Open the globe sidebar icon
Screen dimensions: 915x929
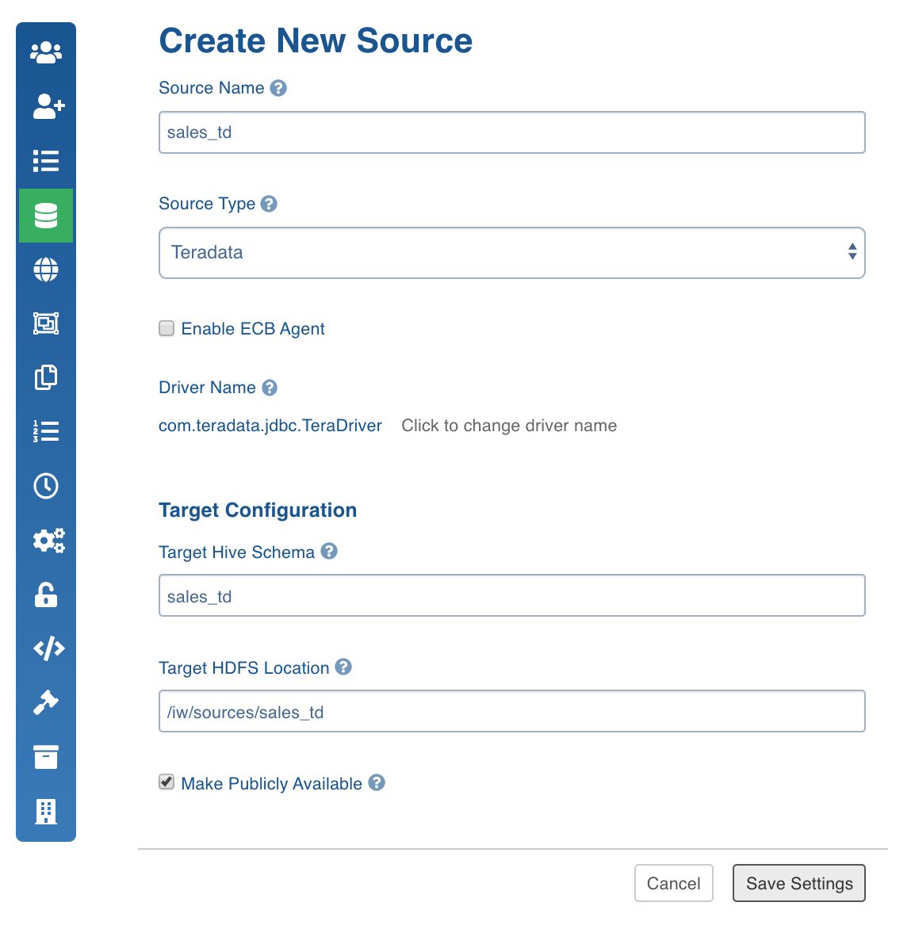point(46,270)
